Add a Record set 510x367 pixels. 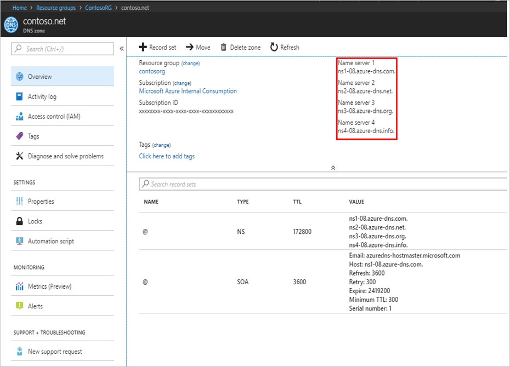(x=158, y=47)
